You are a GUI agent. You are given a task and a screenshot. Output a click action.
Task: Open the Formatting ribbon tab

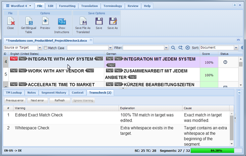pyautogui.click(x=67, y=6)
